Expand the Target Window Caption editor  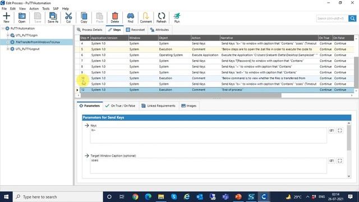point(340,161)
